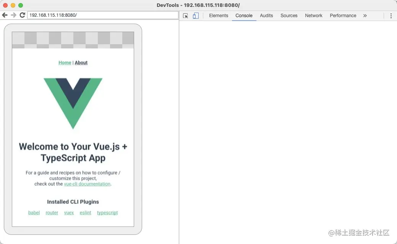Toggle the device toolbar icon
The image size is (397, 244).
(x=196, y=16)
